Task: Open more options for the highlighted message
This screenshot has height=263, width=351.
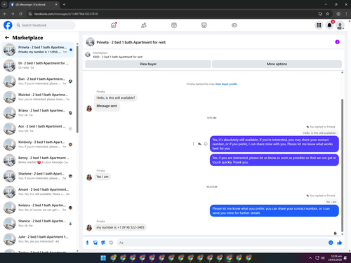Action: click(x=193, y=144)
